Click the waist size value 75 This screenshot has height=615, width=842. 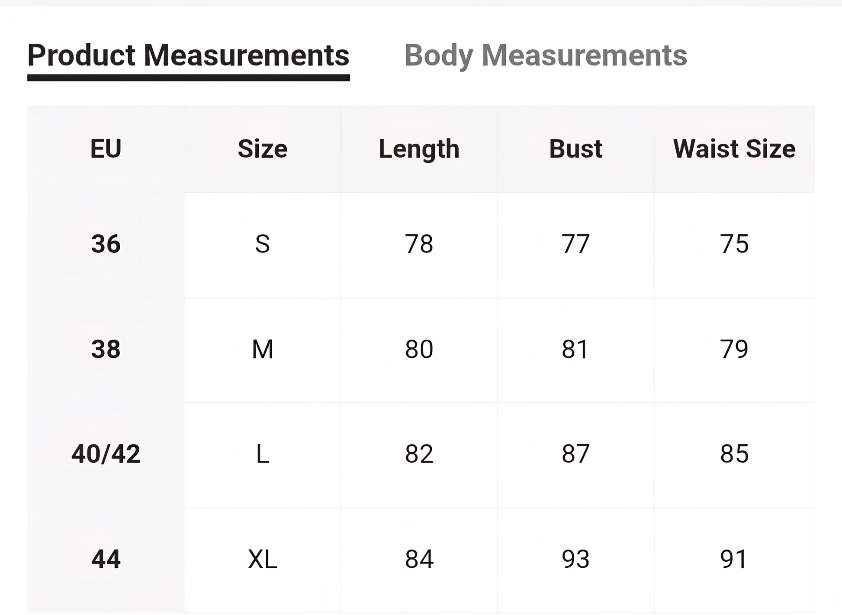tap(734, 244)
